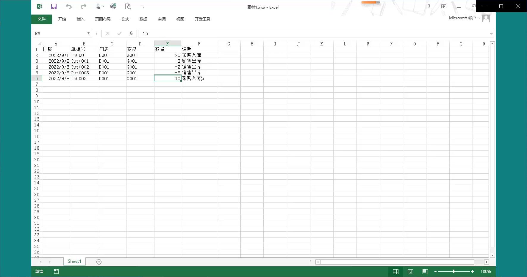Select the Sheet1 tab
527x277 pixels.
click(x=74, y=261)
